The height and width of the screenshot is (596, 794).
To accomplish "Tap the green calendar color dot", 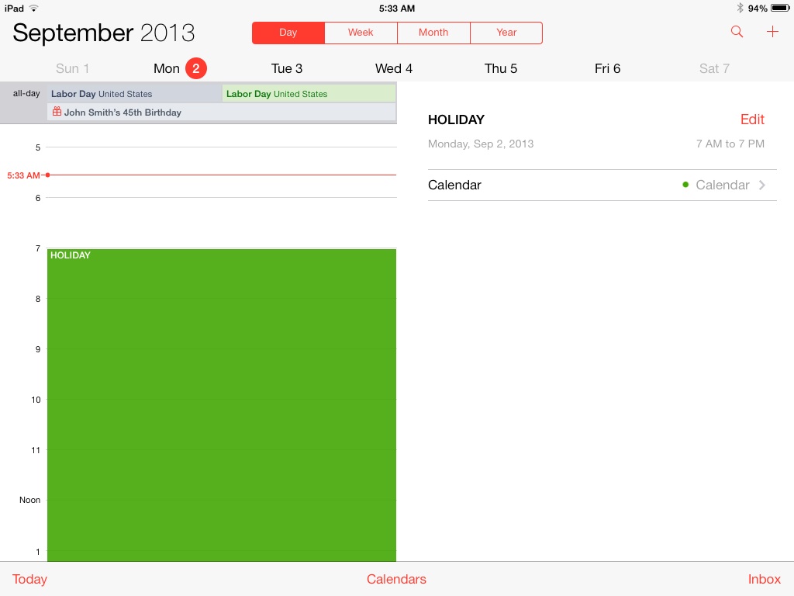I will tap(685, 185).
